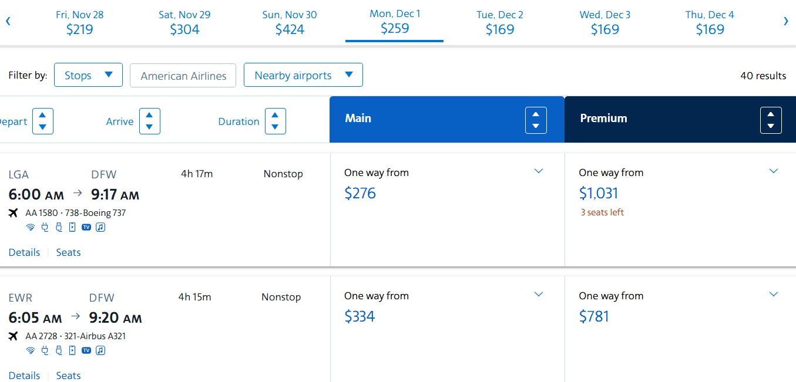Expand the $781 Premium fare option

(x=773, y=295)
